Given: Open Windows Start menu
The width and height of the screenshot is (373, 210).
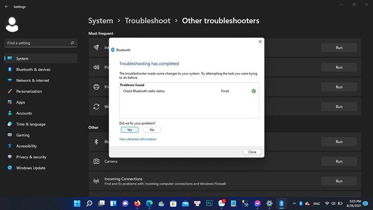Looking at the screenshot, I should coord(77,203).
